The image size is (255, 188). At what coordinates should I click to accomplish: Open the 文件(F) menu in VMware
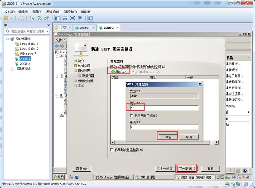point(9,12)
